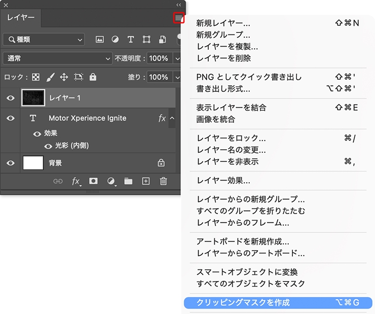Toggle visibility of the 背景 layer
Viewport: 375px width, 314px height.
(x=10, y=163)
